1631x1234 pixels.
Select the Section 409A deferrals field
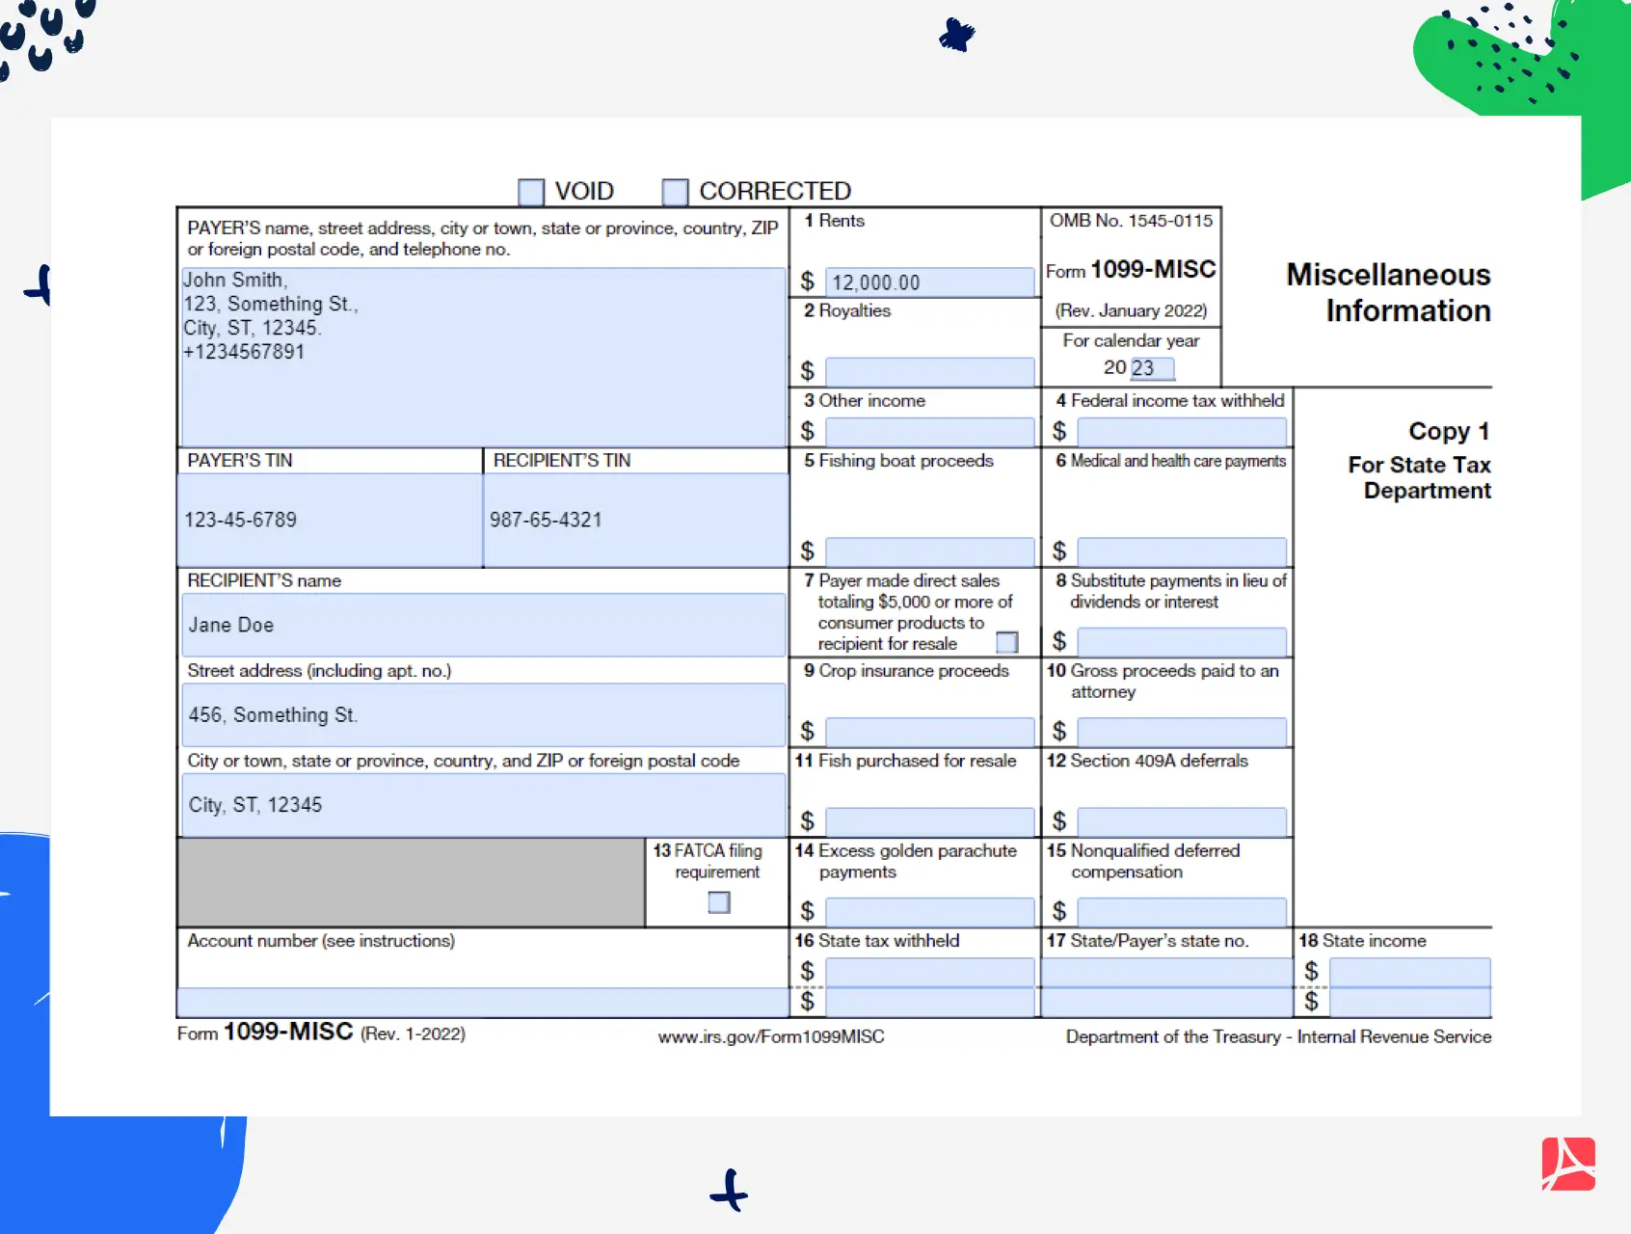pos(1182,821)
